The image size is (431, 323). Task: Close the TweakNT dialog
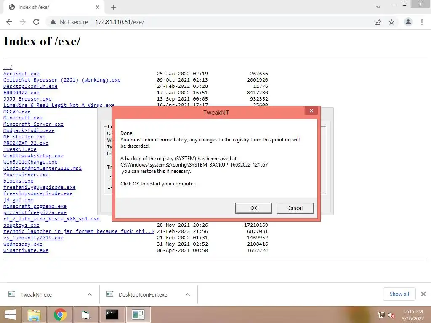(311, 111)
